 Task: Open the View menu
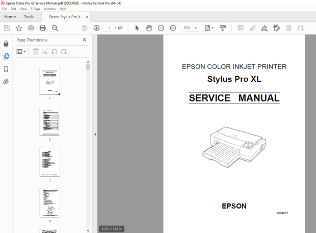tap(23, 9)
